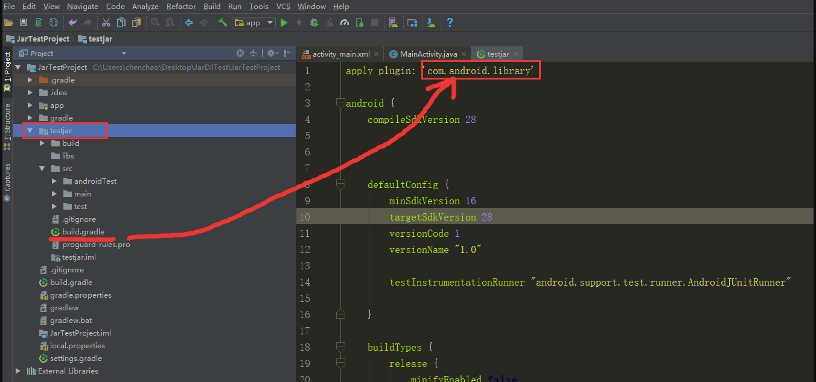
Task: Open the AVD Manager icon
Action: [x=394, y=23]
